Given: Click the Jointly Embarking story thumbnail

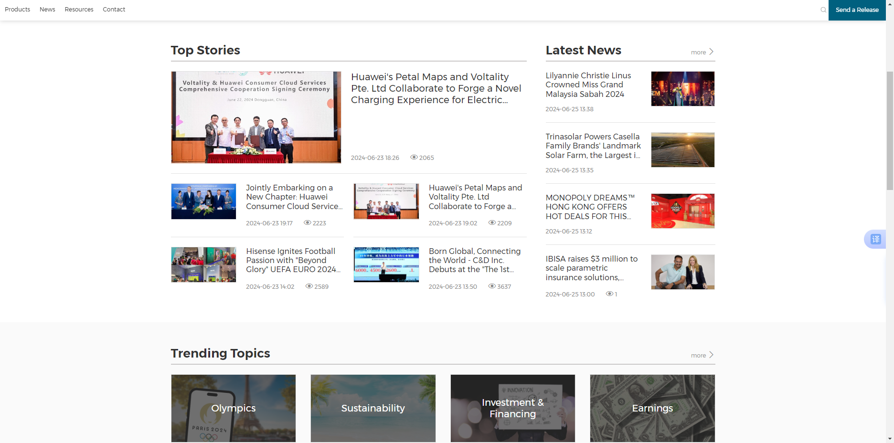Looking at the screenshot, I should [x=203, y=201].
